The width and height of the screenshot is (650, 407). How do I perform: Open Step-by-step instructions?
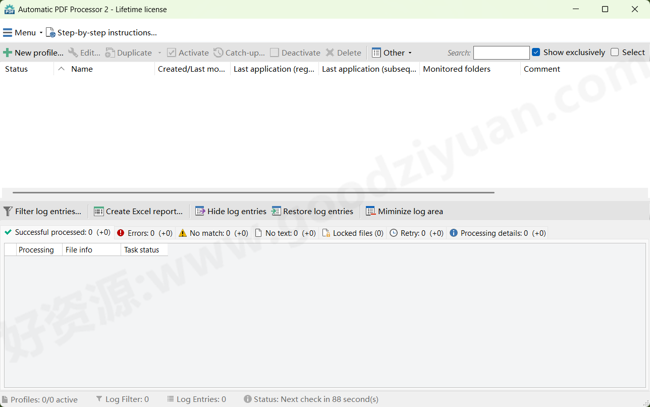tap(101, 32)
